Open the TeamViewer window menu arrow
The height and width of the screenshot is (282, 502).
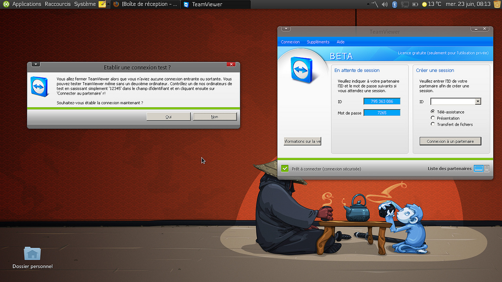pos(286,29)
